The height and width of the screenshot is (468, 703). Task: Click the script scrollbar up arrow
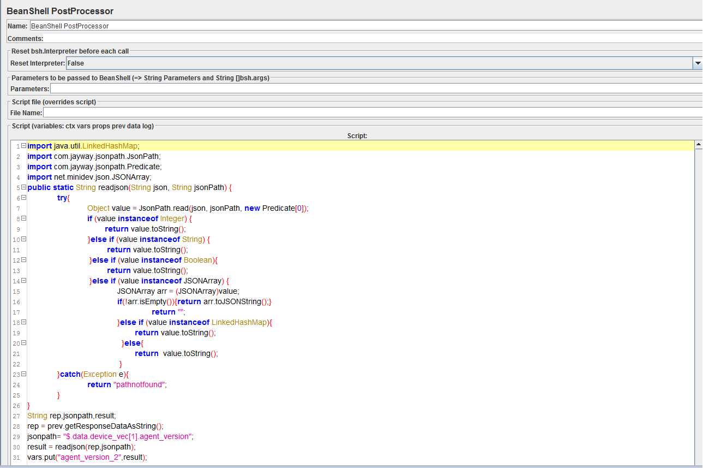pyautogui.click(x=698, y=145)
